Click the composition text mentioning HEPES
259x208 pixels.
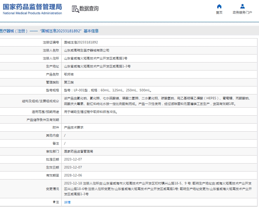pos(157,101)
